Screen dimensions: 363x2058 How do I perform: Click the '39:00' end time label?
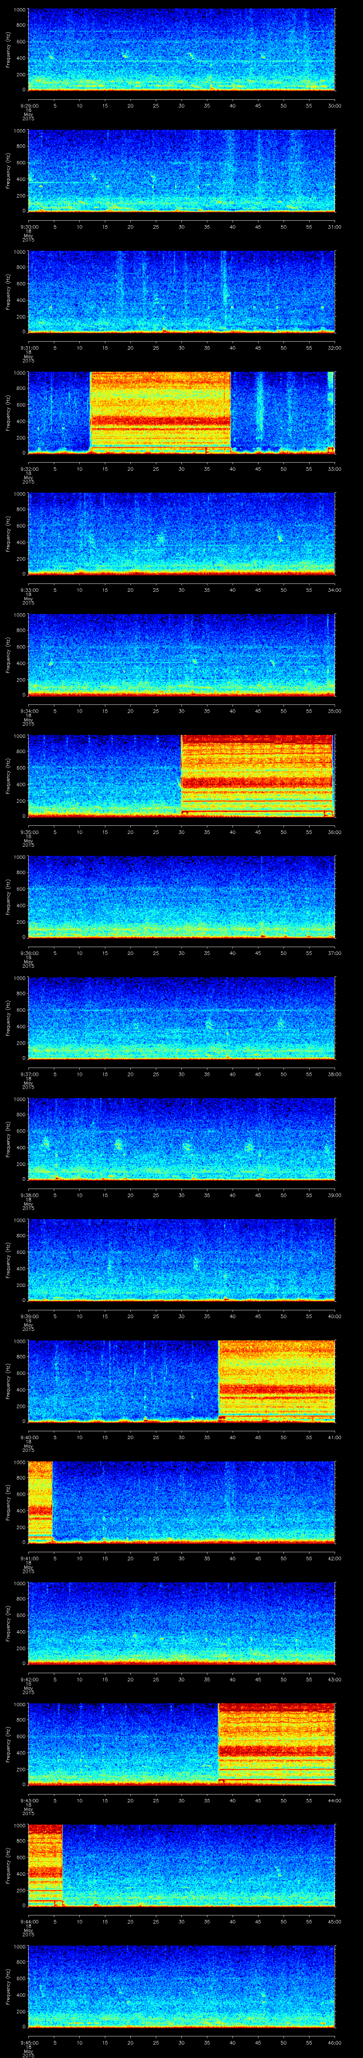[335, 1195]
